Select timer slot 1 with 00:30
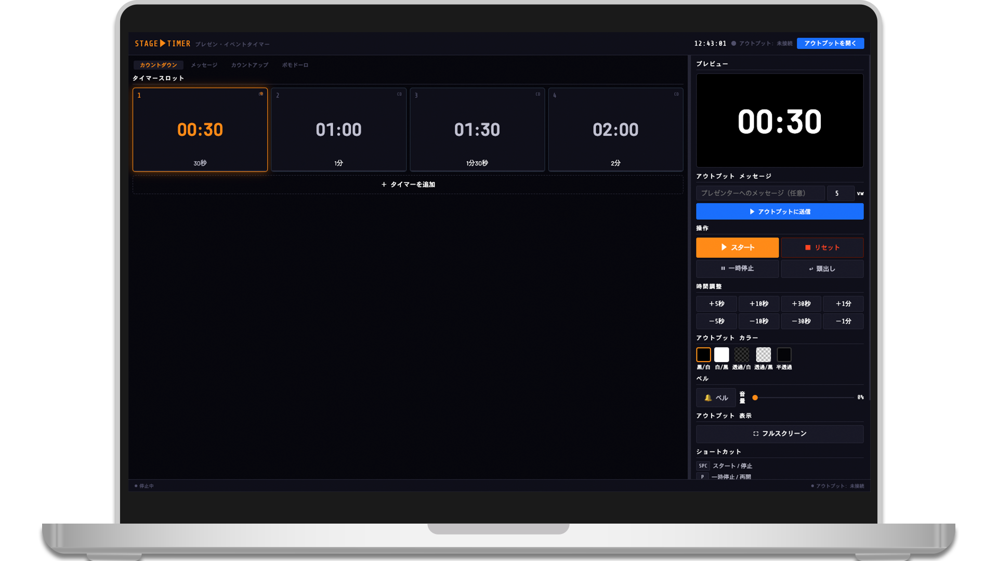 click(200, 129)
